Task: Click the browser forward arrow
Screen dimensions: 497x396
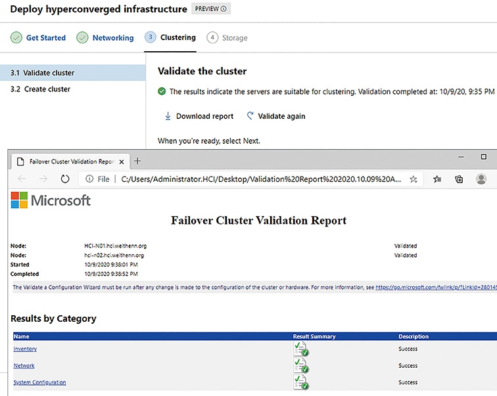Action: tap(43, 179)
